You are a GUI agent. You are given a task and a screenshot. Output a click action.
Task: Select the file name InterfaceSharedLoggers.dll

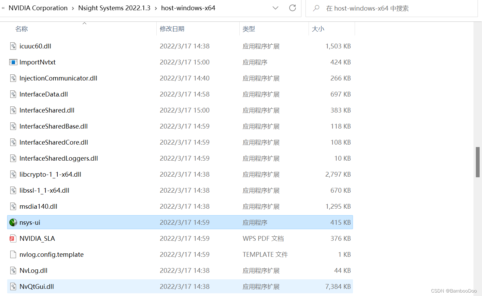pos(59,158)
